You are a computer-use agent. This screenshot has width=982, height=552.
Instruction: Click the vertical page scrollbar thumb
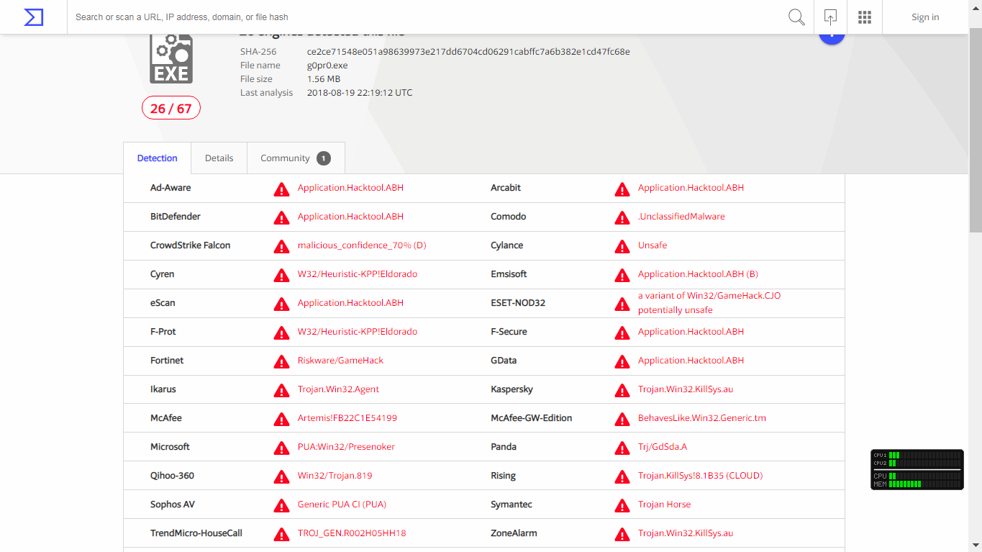[x=976, y=130]
